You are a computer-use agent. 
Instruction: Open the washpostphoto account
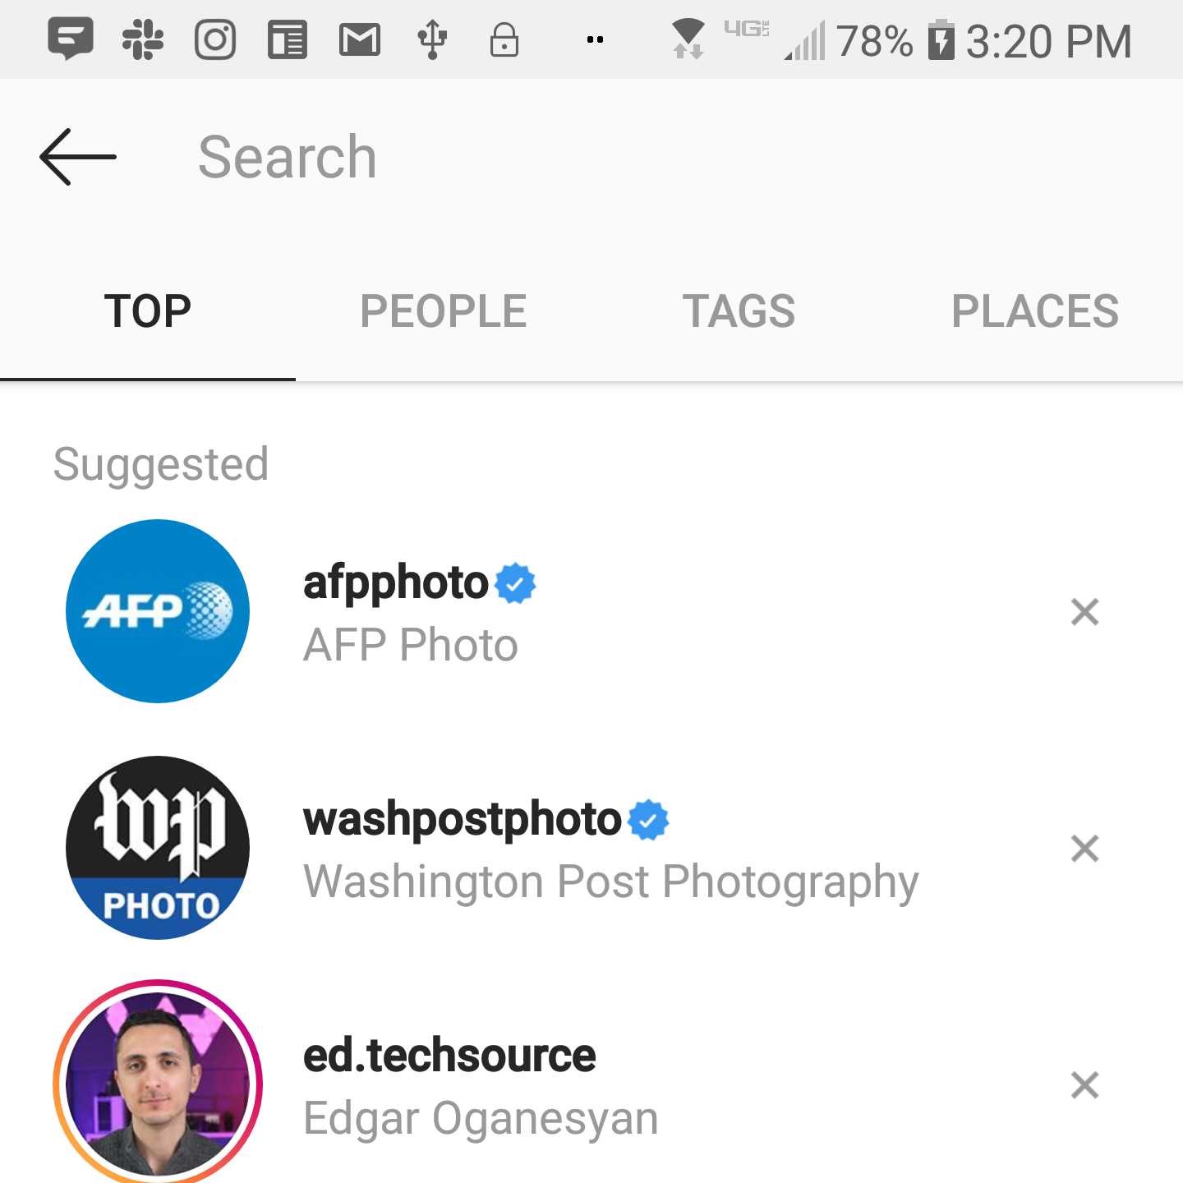[x=462, y=820]
